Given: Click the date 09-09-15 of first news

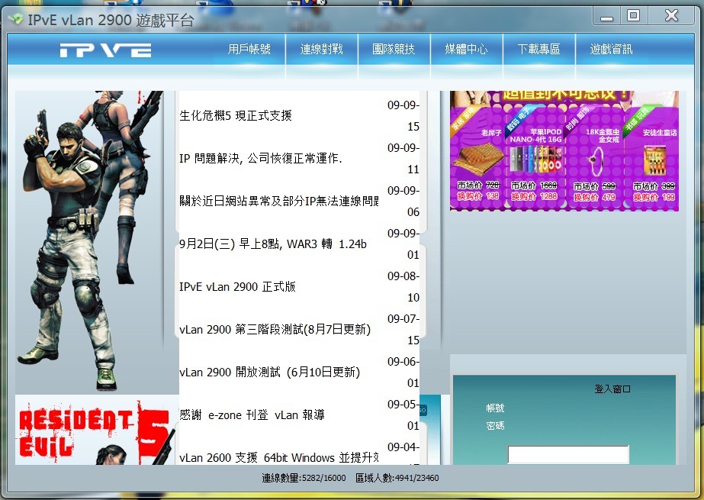Looking at the screenshot, I should pos(403,115).
